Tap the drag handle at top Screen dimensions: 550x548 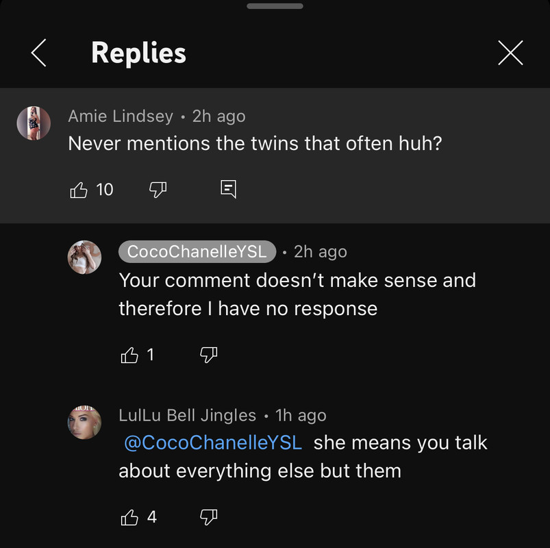pyautogui.click(x=275, y=6)
